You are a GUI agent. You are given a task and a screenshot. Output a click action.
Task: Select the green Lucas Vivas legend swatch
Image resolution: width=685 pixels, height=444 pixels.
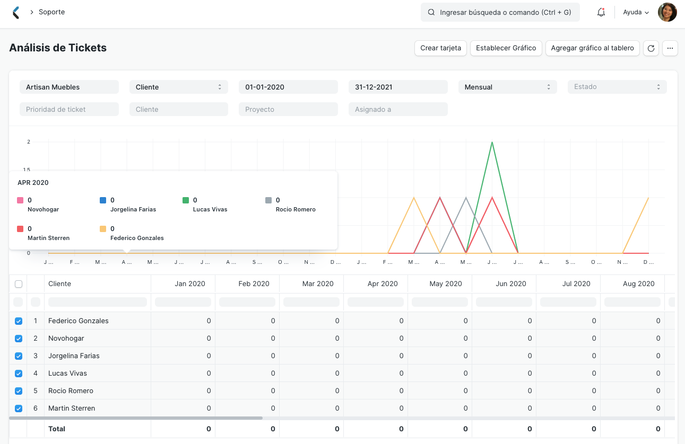pyautogui.click(x=186, y=200)
